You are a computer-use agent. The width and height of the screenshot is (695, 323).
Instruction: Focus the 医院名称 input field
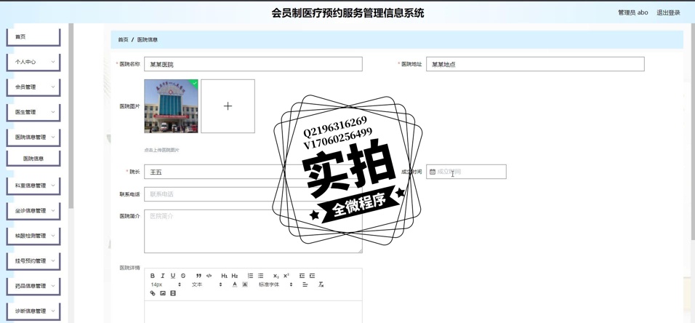point(253,64)
